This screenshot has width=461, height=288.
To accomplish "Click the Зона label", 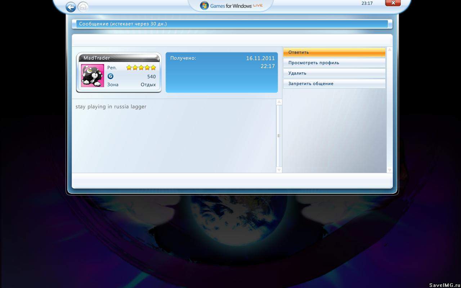I will [113, 85].
